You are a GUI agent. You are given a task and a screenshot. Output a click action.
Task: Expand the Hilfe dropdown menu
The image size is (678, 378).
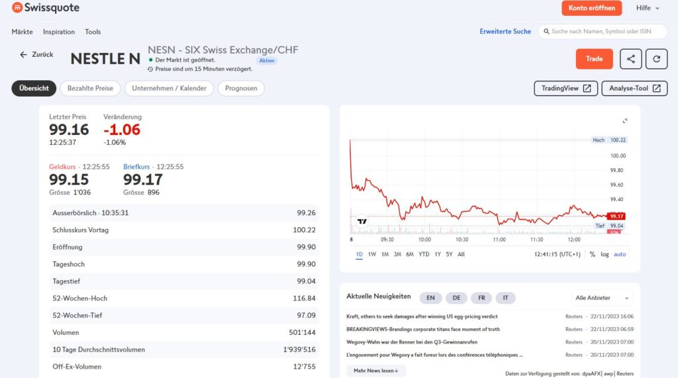point(648,8)
